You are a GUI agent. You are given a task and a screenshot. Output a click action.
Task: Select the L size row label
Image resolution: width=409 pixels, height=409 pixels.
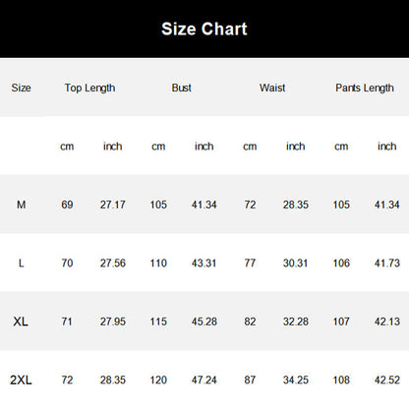click(x=21, y=263)
